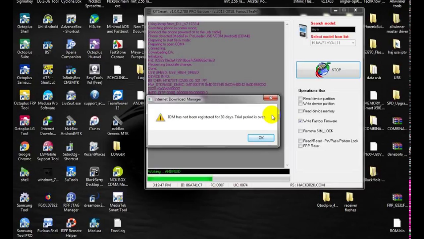
Task: Enable Read device memory option
Action: coord(300,111)
